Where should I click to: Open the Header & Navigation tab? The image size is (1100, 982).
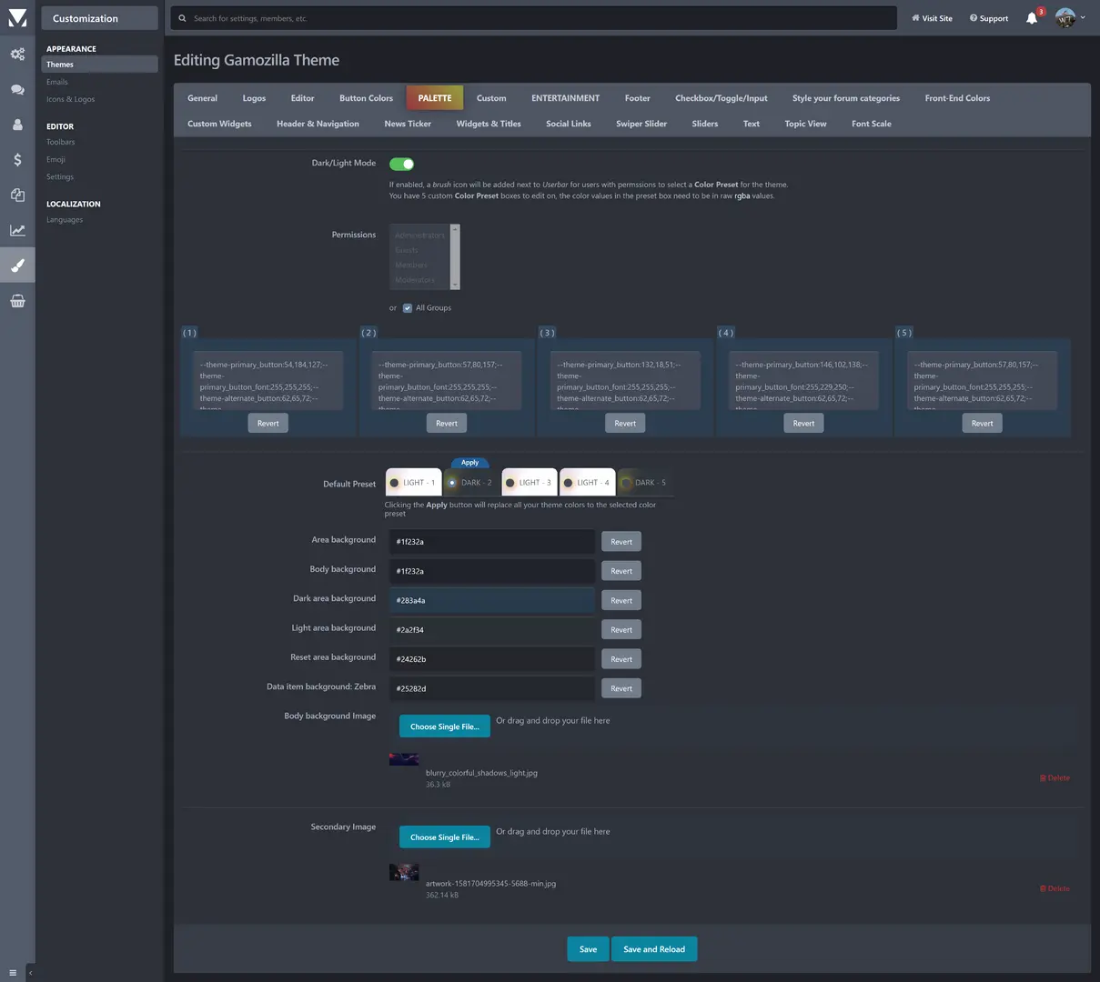pyautogui.click(x=318, y=124)
